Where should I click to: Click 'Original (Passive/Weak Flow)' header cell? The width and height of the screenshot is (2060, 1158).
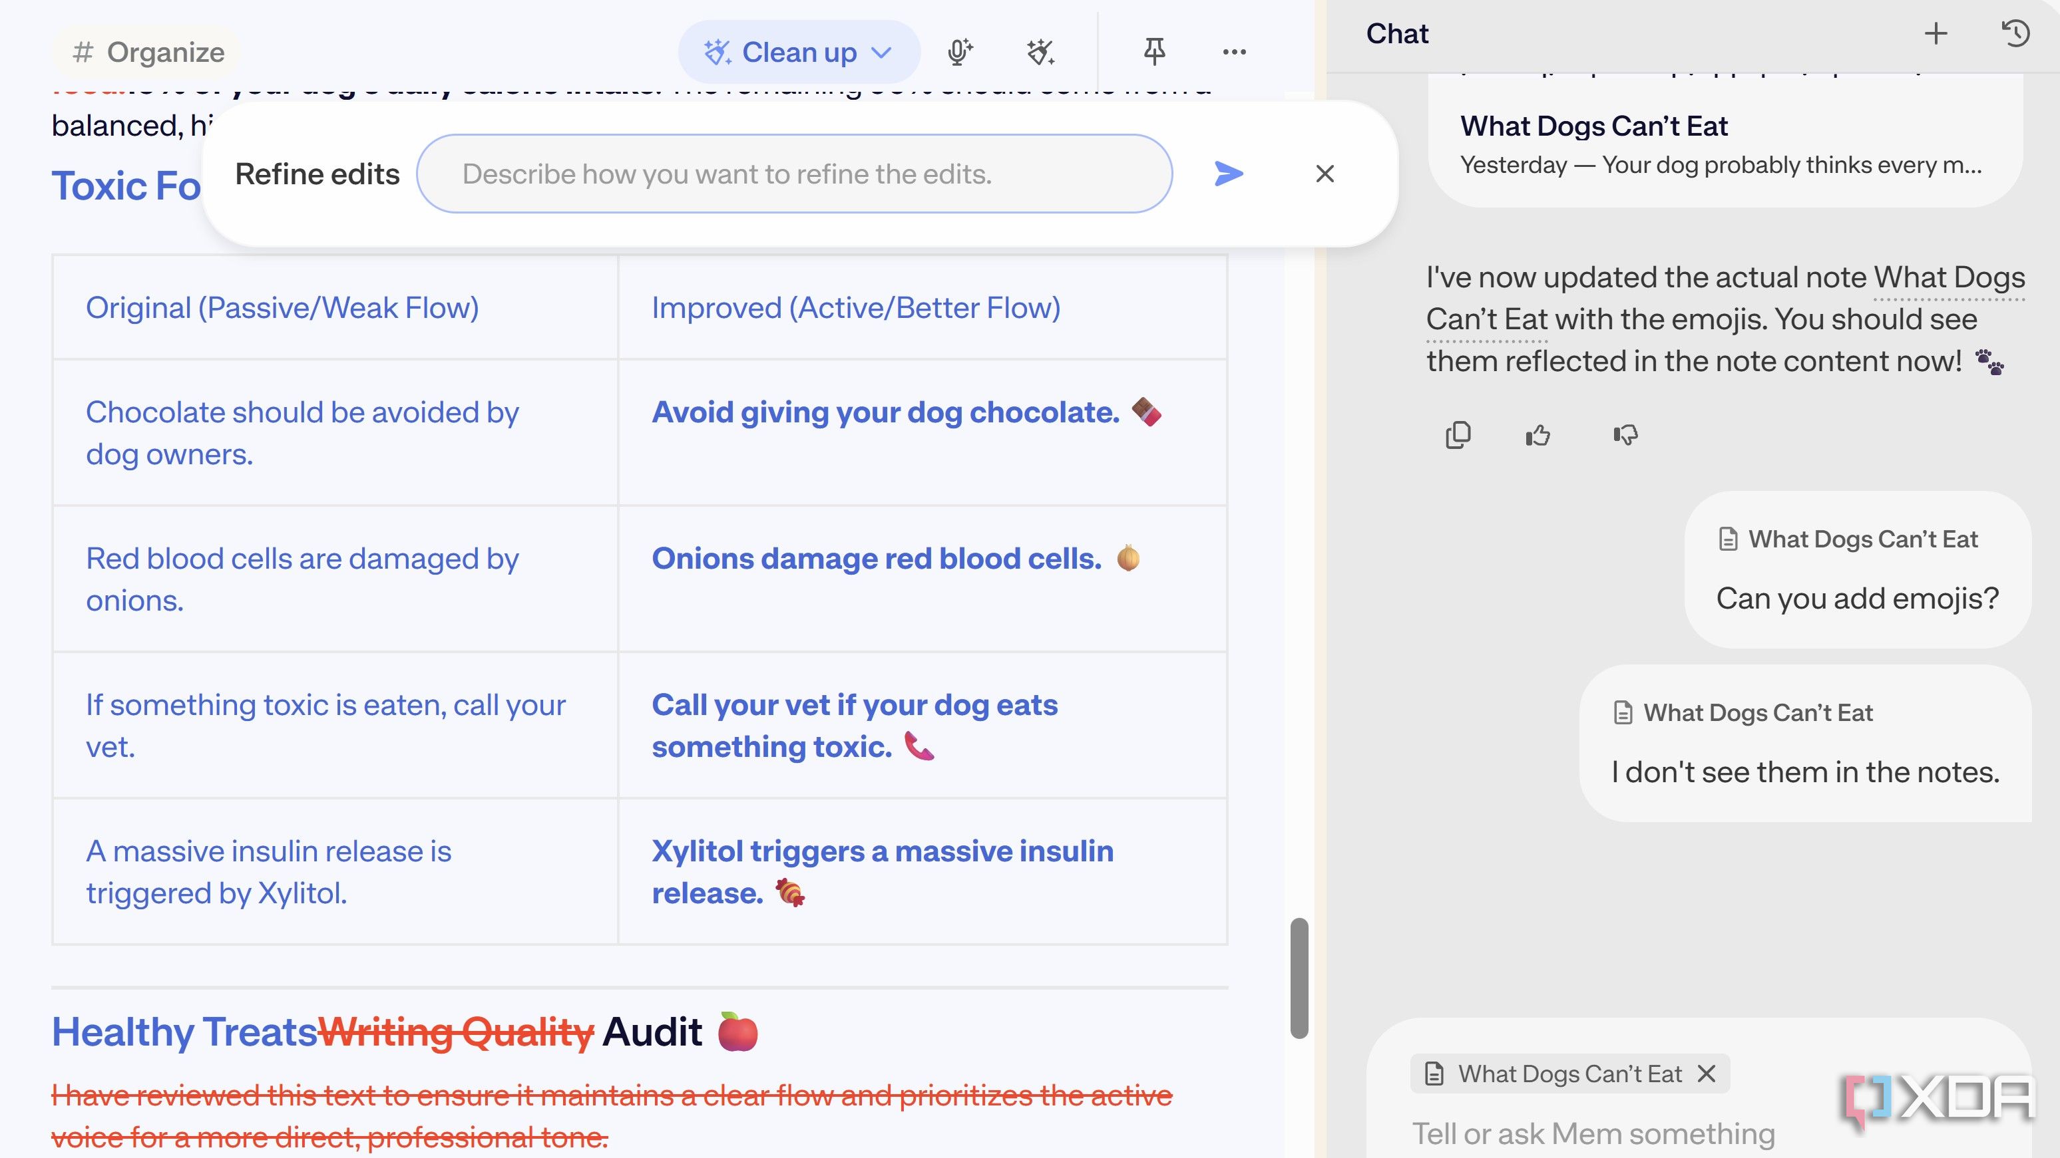pos(335,308)
